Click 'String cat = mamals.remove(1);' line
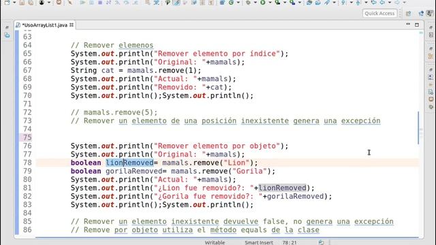The width and height of the screenshot is (436, 245). point(136,71)
